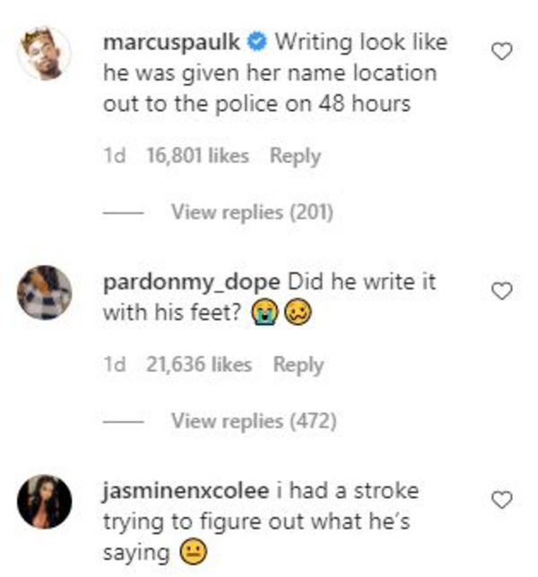Viewport: 538px width, 577px height.
Task: Expand View replies (472)
Action: coord(254,421)
